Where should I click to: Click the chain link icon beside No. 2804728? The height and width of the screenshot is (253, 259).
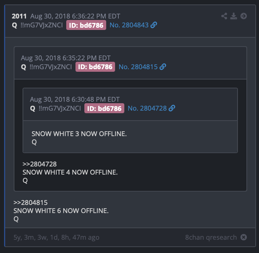172,108
